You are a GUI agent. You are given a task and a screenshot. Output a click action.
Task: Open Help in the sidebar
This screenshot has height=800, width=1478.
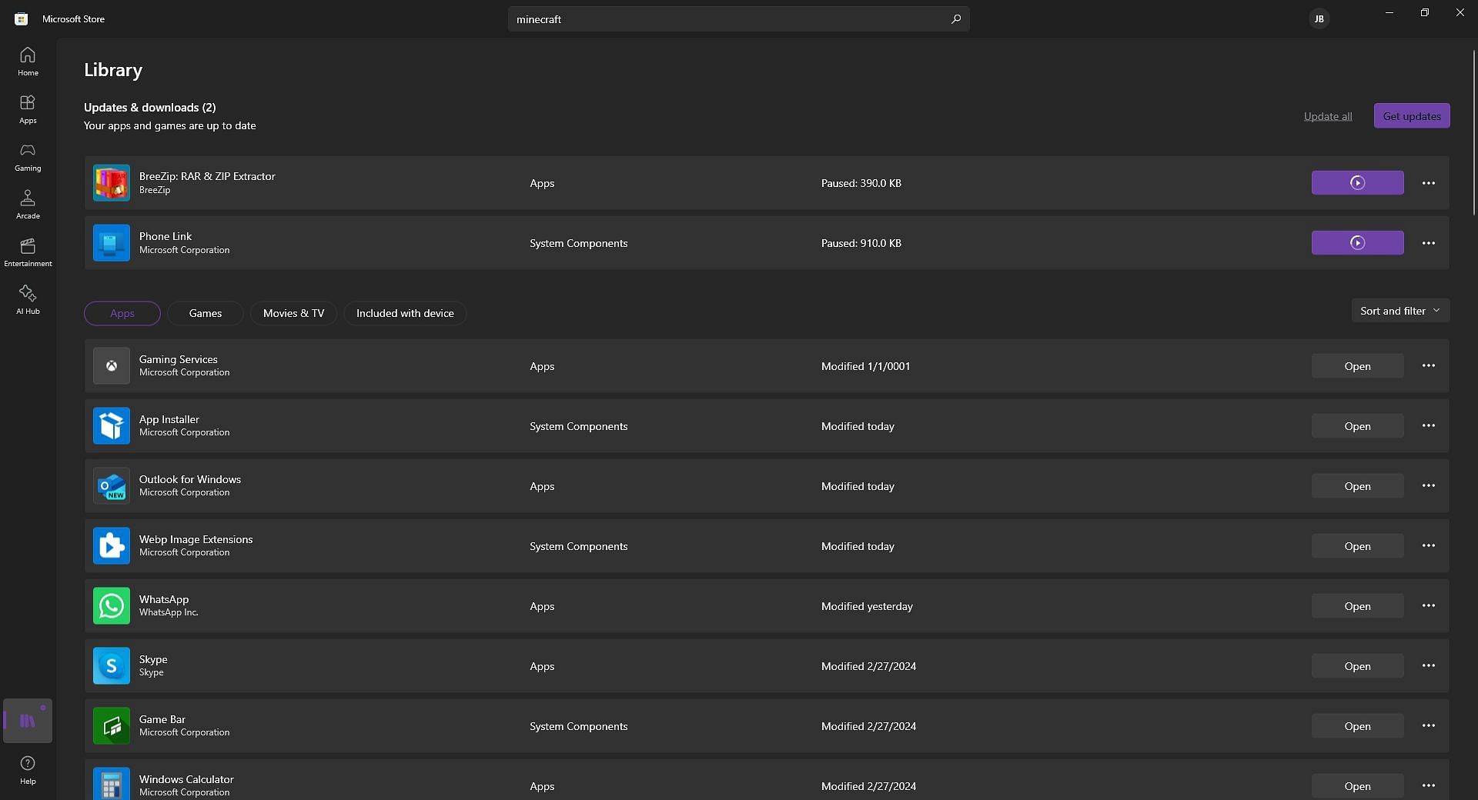tap(28, 770)
